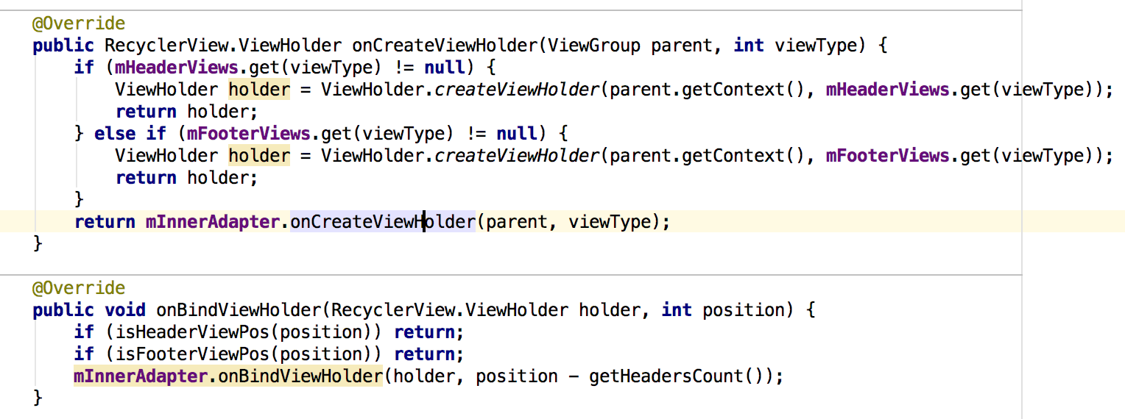Click the @Override annotation above onBindViewHolder
The height and width of the screenshot is (419, 1125).
click(79, 288)
